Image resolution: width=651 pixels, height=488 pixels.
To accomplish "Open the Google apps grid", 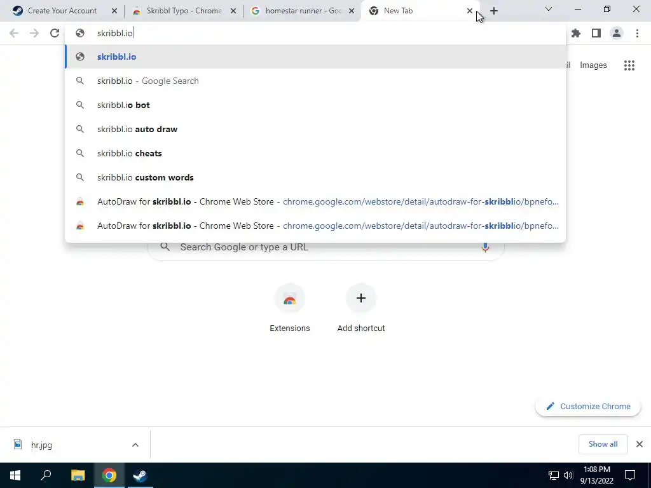I will [x=629, y=65].
